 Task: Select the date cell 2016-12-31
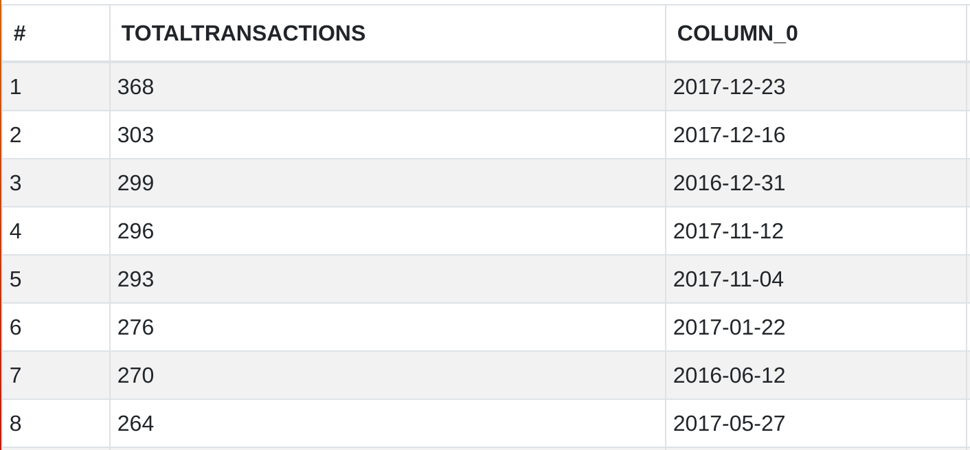(x=729, y=183)
